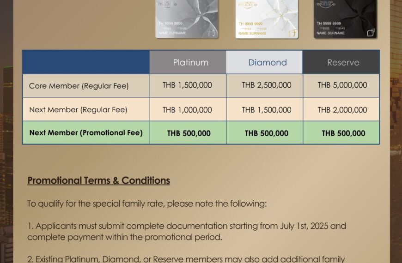402x263 pixels.
Task: Select the Reserve column header
Action: [x=341, y=62]
